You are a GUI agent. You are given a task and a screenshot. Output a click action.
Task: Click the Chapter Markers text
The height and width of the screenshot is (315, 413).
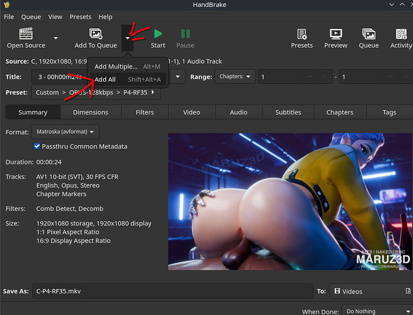(61, 194)
